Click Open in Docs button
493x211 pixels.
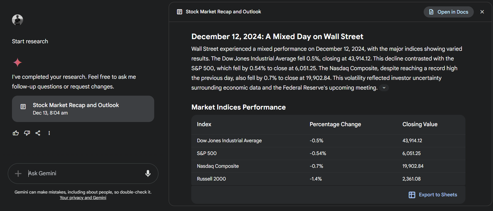pyautogui.click(x=448, y=12)
